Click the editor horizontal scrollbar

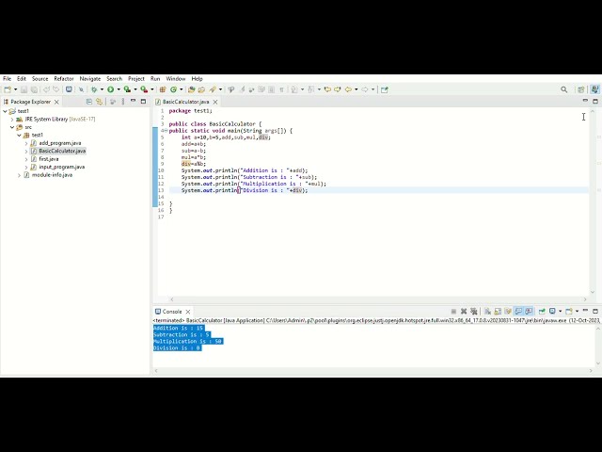pos(378,299)
